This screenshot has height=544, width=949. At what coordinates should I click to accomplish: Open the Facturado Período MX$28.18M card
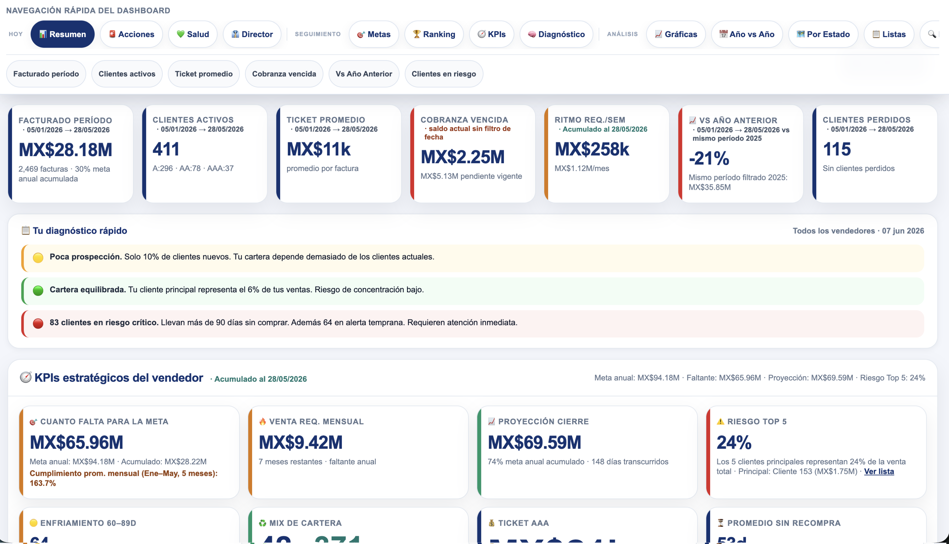[x=71, y=154]
